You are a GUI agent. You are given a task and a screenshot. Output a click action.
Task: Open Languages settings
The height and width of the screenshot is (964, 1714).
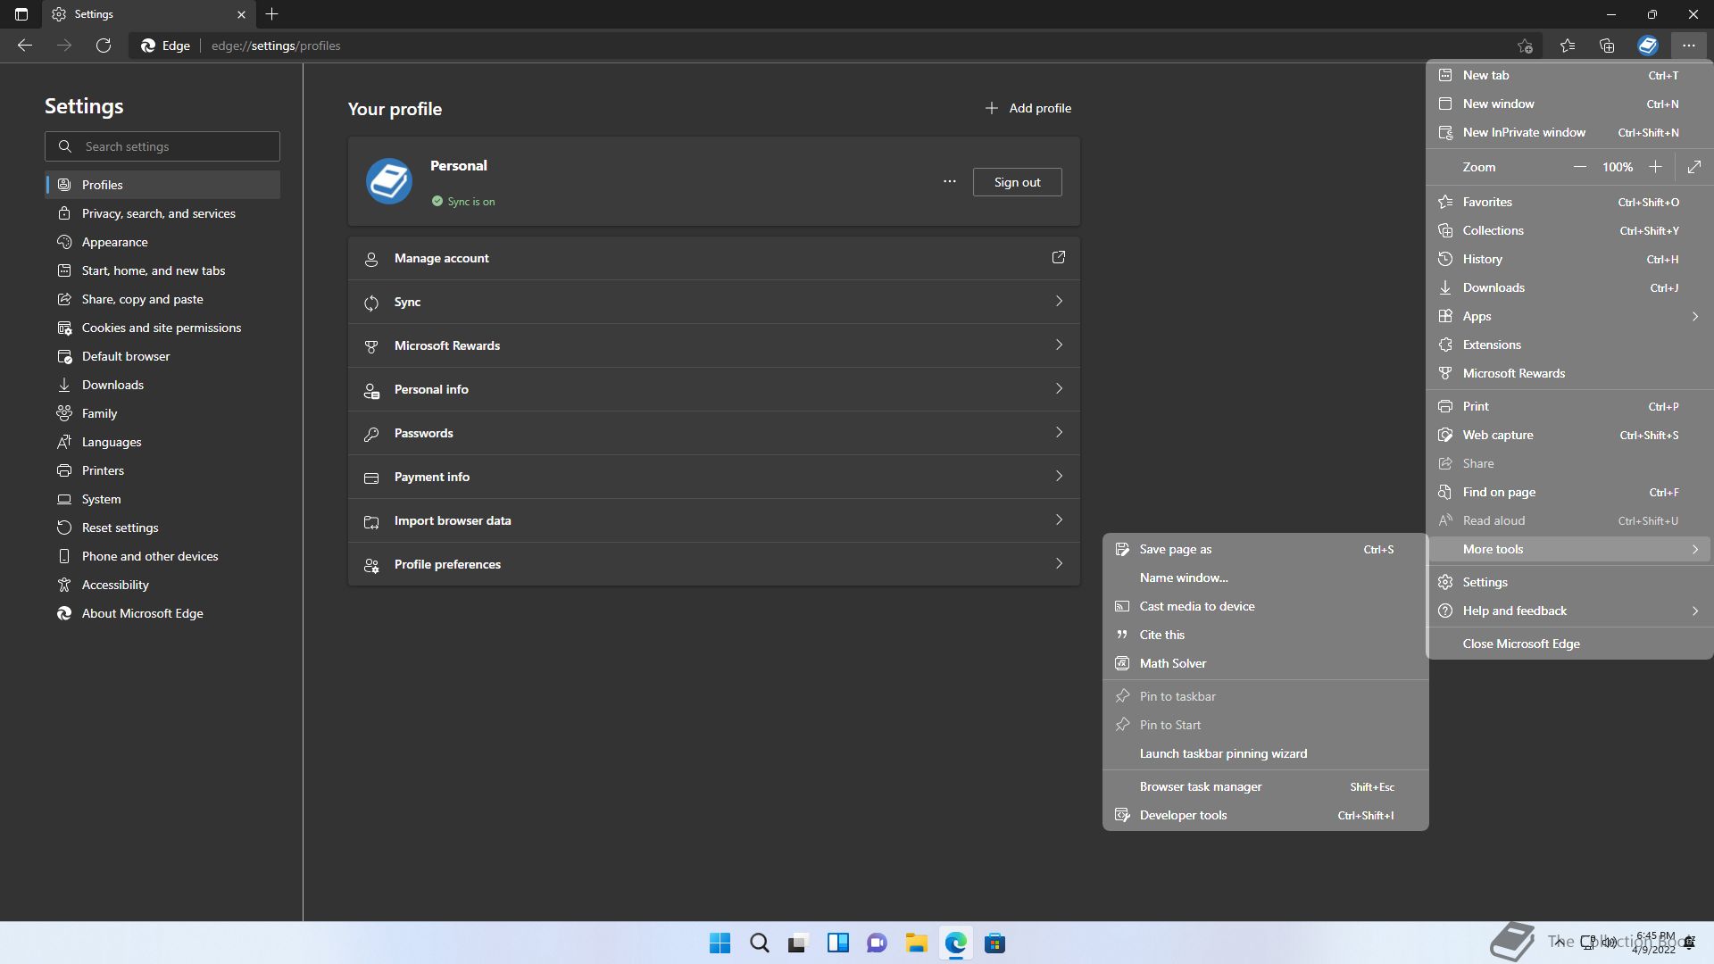tap(162, 442)
